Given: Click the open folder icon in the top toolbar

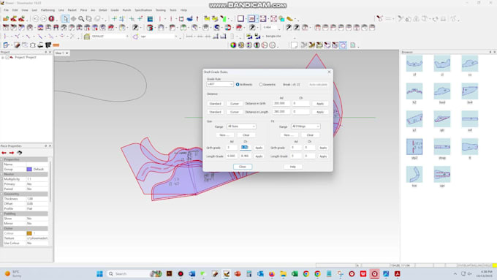Looking at the screenshot, I should pos(6,19).
